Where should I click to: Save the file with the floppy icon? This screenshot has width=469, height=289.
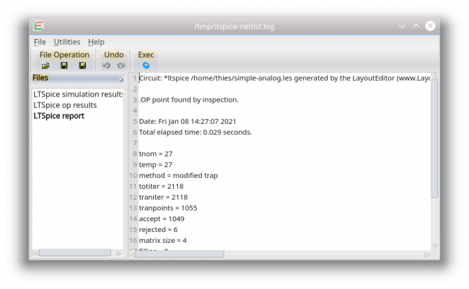point(64,66)
